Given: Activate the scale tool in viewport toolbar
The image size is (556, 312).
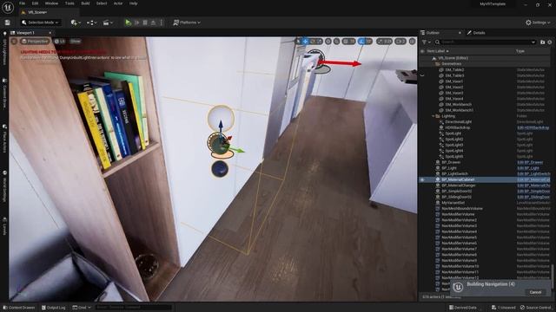Looking at the screenshot, I should 320,42.
